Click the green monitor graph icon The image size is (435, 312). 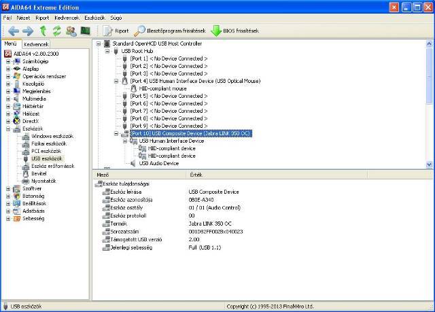click(85, 31)
